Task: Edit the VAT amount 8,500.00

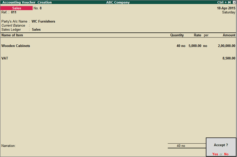Action: click(x=229, y=58)
